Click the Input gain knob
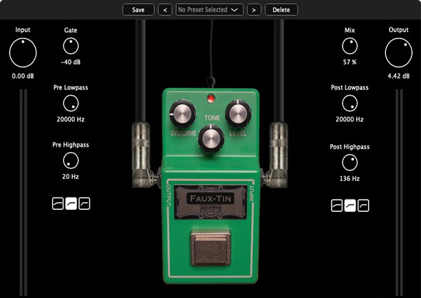Screen dimensions: 421x298 pos(23,54)
